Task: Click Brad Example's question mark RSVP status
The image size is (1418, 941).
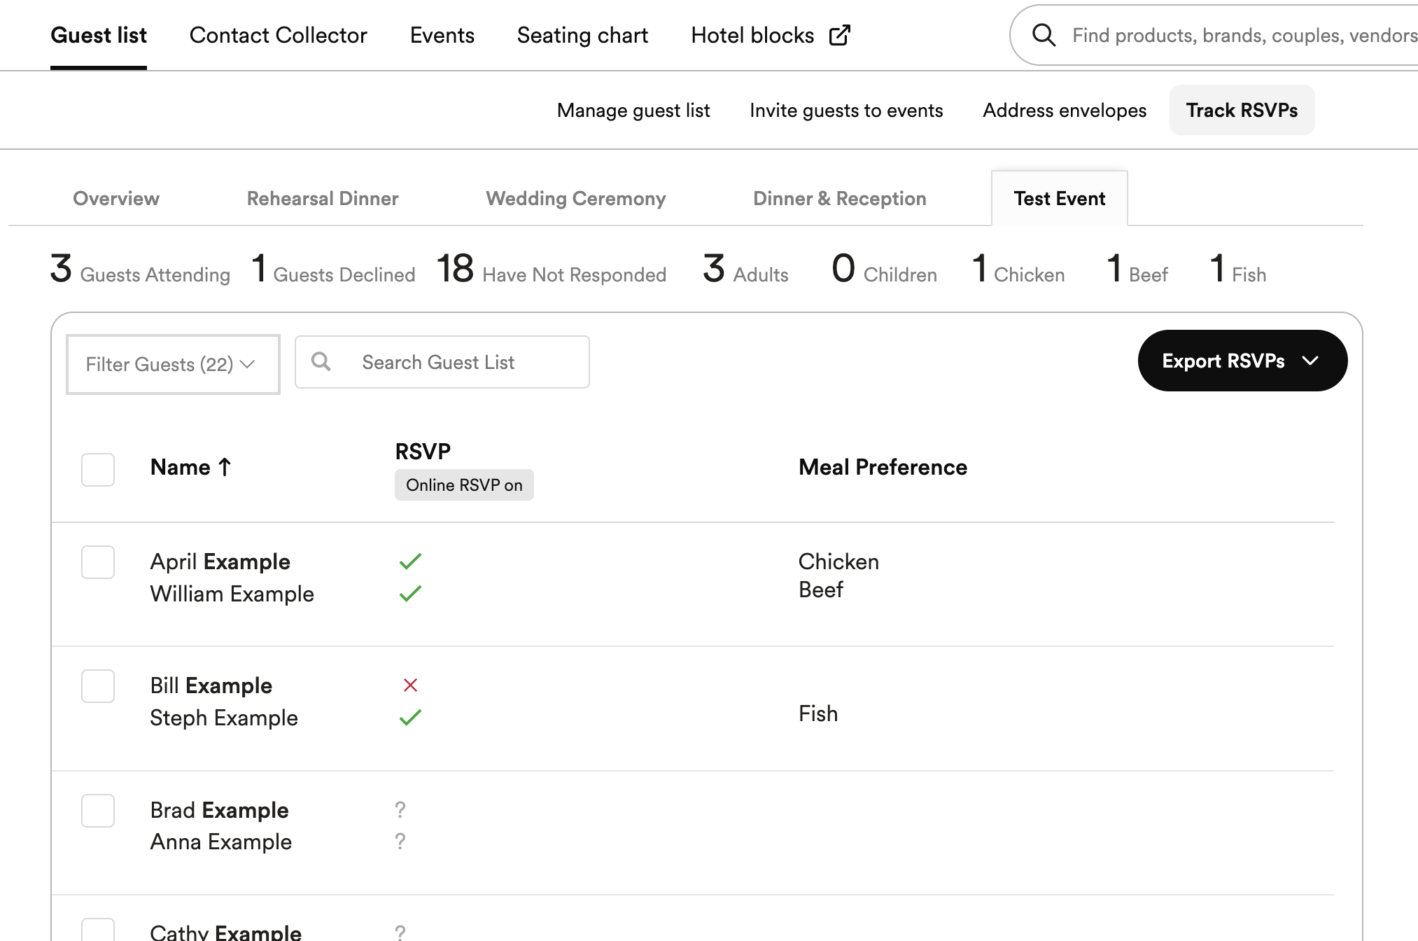Action: pos(400,810)
